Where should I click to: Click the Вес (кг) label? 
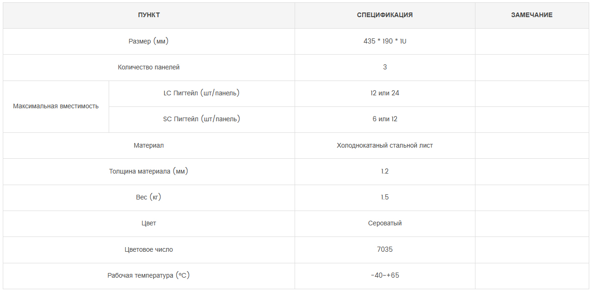148,197
